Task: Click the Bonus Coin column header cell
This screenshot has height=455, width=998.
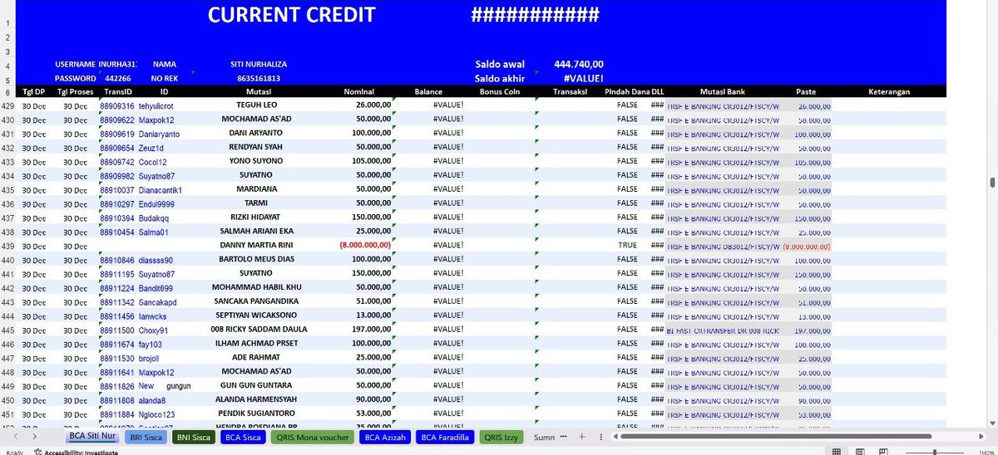Action: 500,91
